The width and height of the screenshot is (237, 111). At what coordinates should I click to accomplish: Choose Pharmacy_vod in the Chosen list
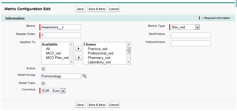tap(99, 58)
